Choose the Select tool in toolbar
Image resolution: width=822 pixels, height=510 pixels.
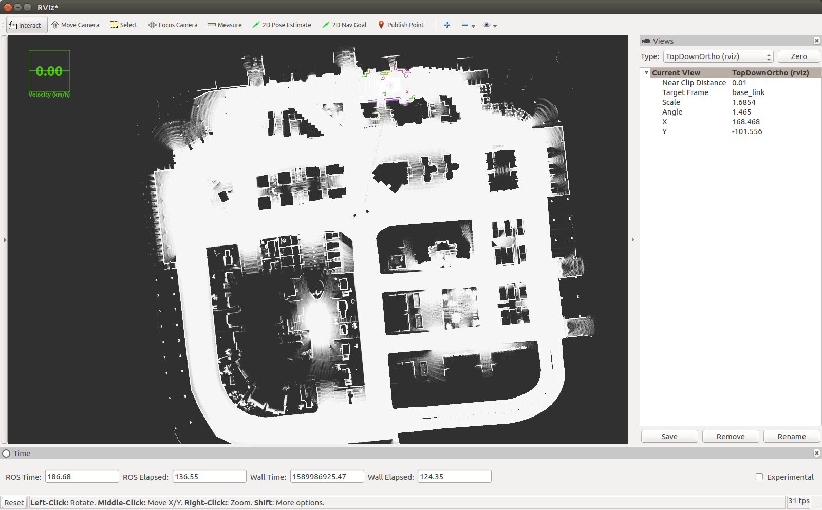coord(124,25)
